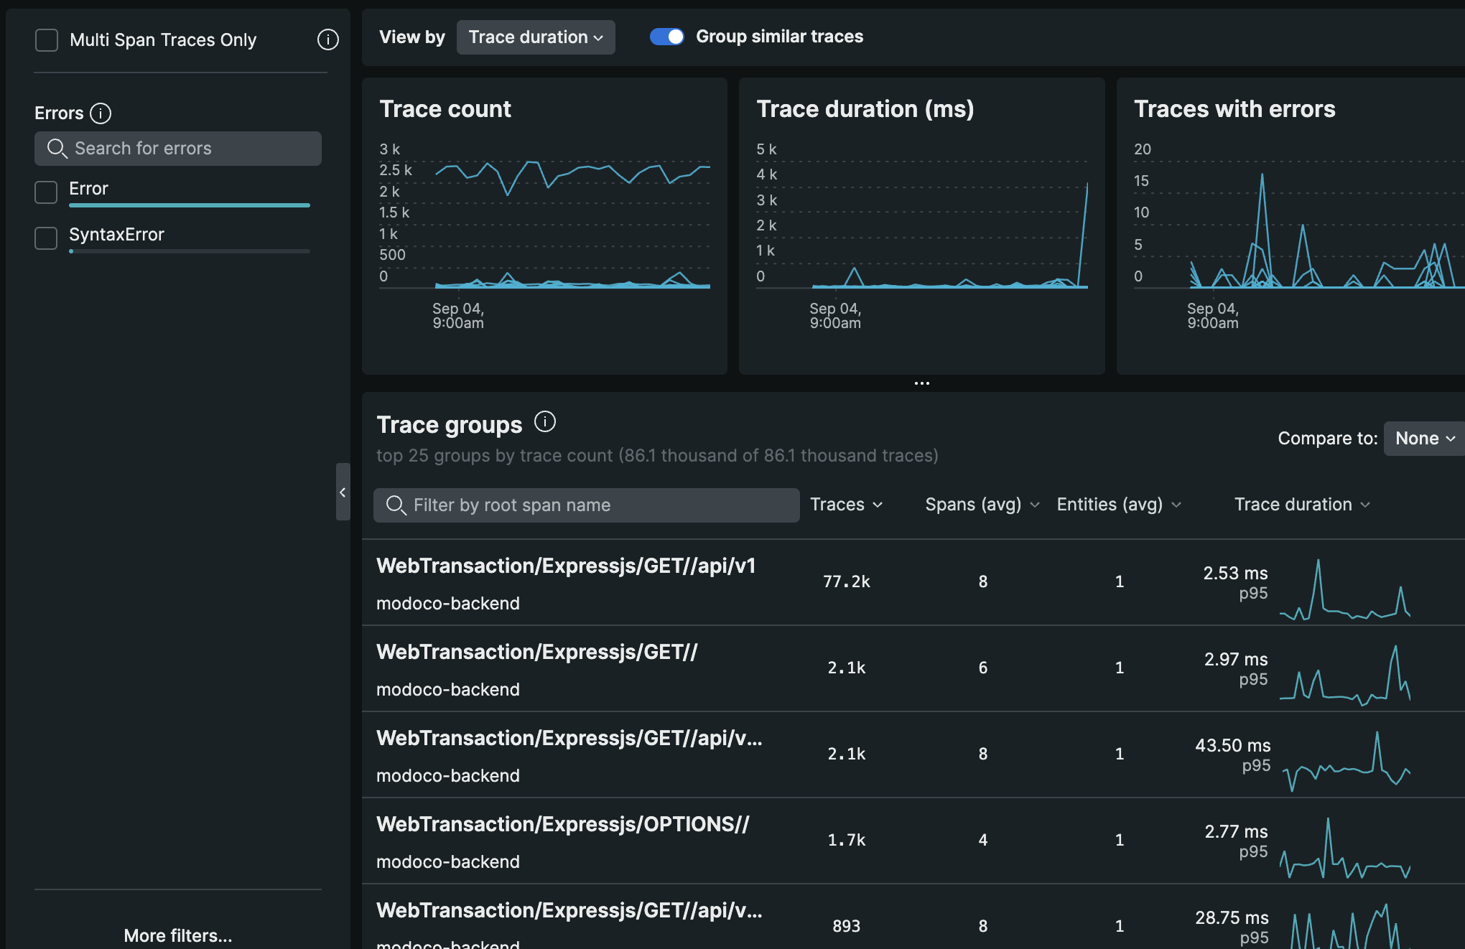Open WebTransaction/Expressjs/OPTIONS// trace group
The height and width of the screenshot is (949, 1465).
(x=562, y=825)
